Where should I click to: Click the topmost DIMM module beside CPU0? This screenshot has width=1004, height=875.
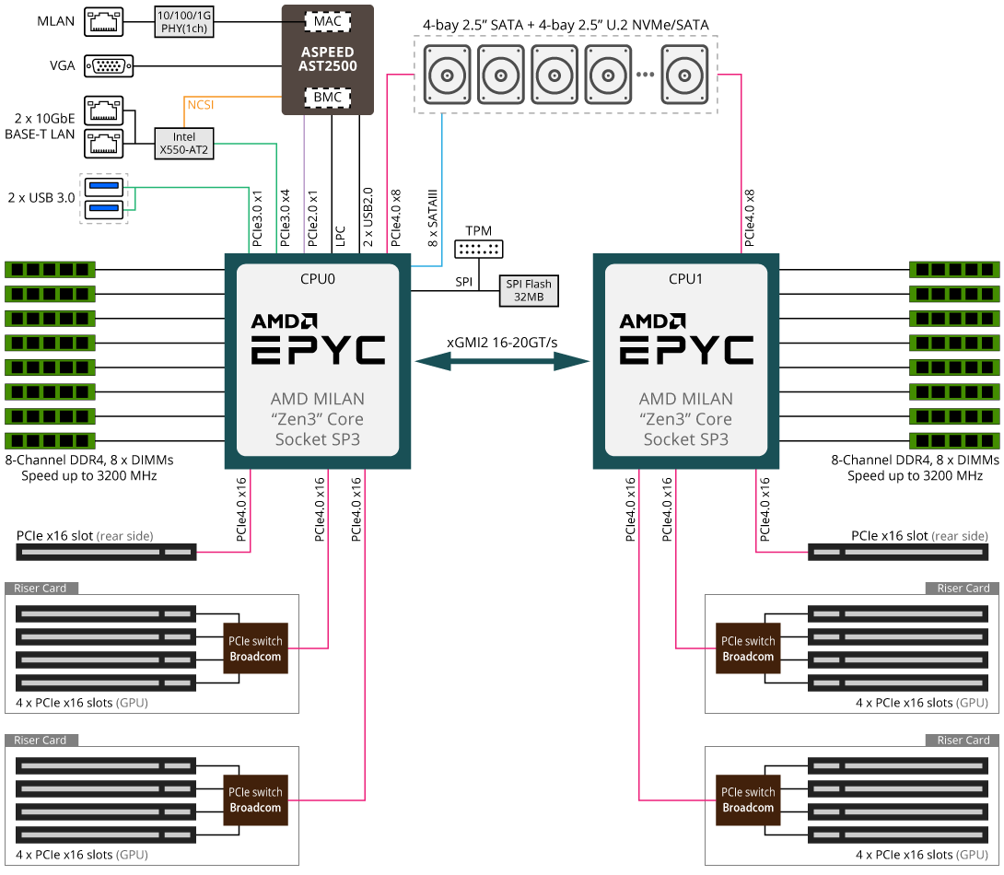[51, 269]
